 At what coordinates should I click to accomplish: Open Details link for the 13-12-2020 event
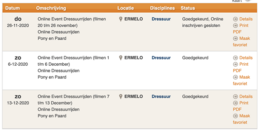click(x=246, y=97)
